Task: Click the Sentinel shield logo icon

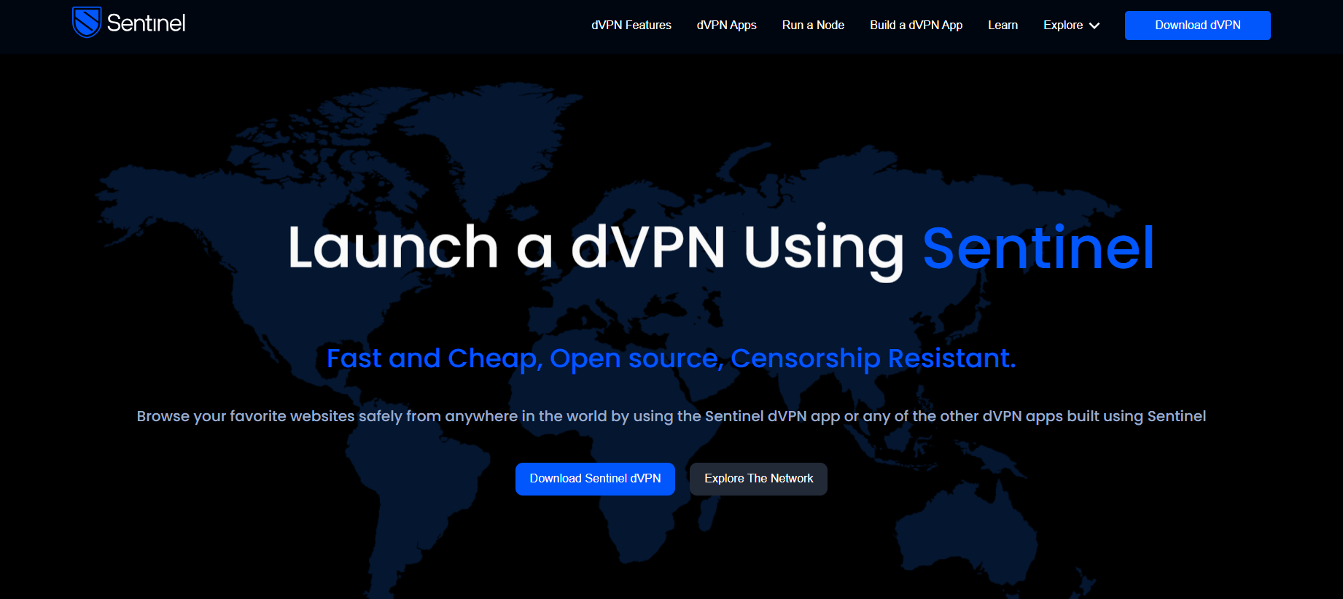Action: pos(87,23)
